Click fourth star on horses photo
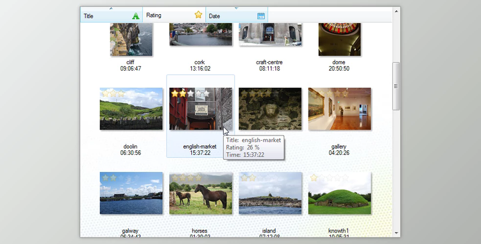Screen dimensions: 481x244 coord(198,178)
